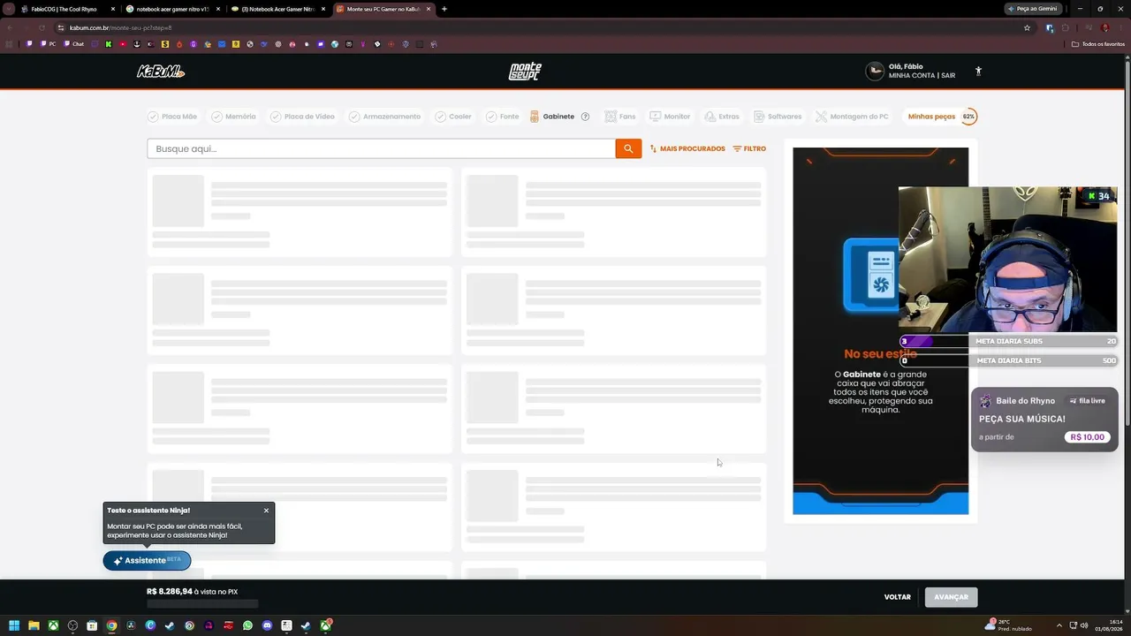1131x636 pixels.
Task: Open the YouTube bookmark in bookmarks bar
Action: pyautogui.click(x=123, y=44)
